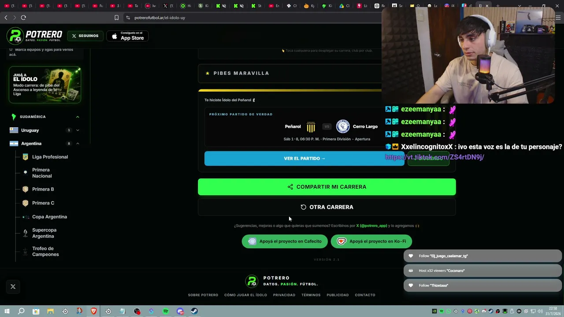Open 'Cómo jugar El Ídolo' footer link
Viewport: 564px width, 317px height.
pyautogui.click(x=245, y=295)
